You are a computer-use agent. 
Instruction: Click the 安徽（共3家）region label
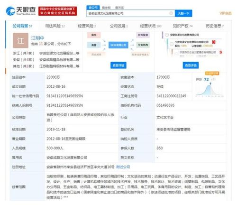pos(24,60)
